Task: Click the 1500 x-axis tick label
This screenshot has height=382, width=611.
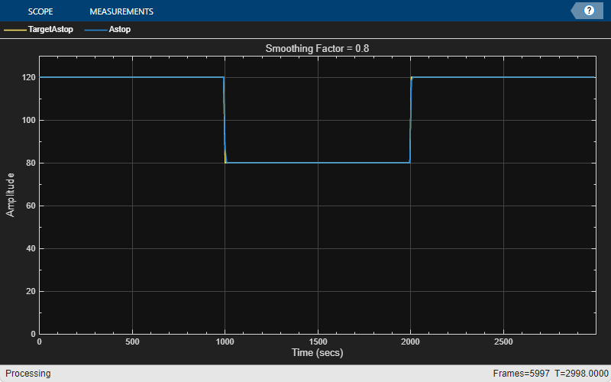Action: tap(318, 342)
